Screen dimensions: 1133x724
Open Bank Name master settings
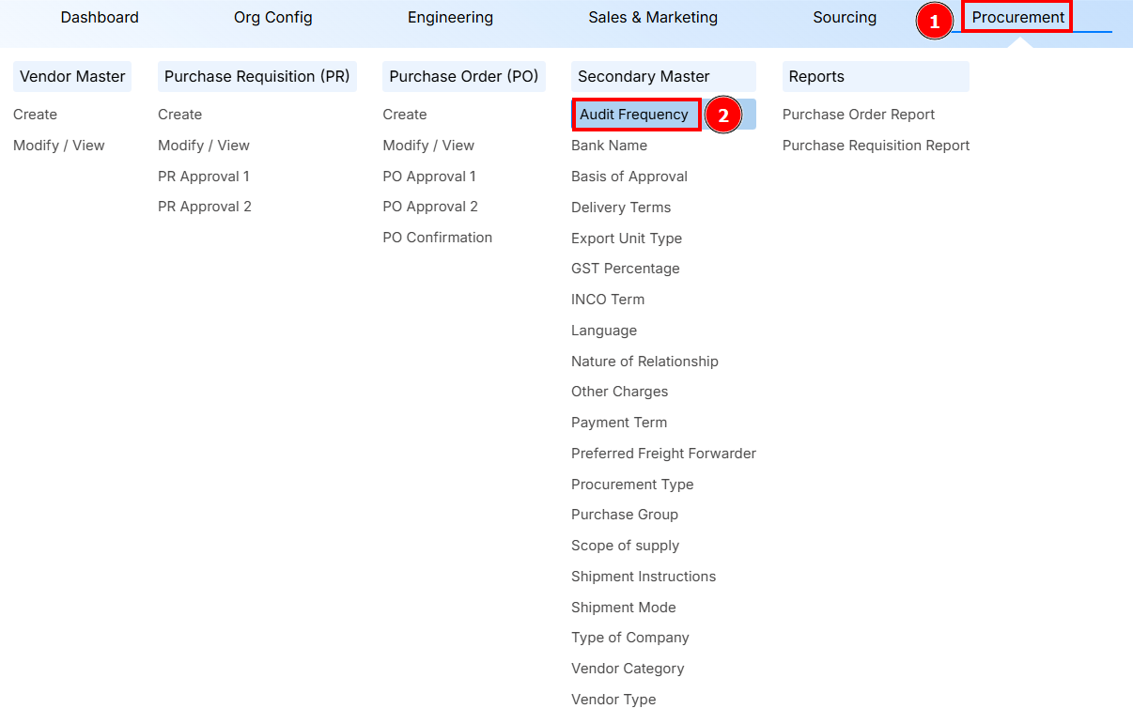609,145
